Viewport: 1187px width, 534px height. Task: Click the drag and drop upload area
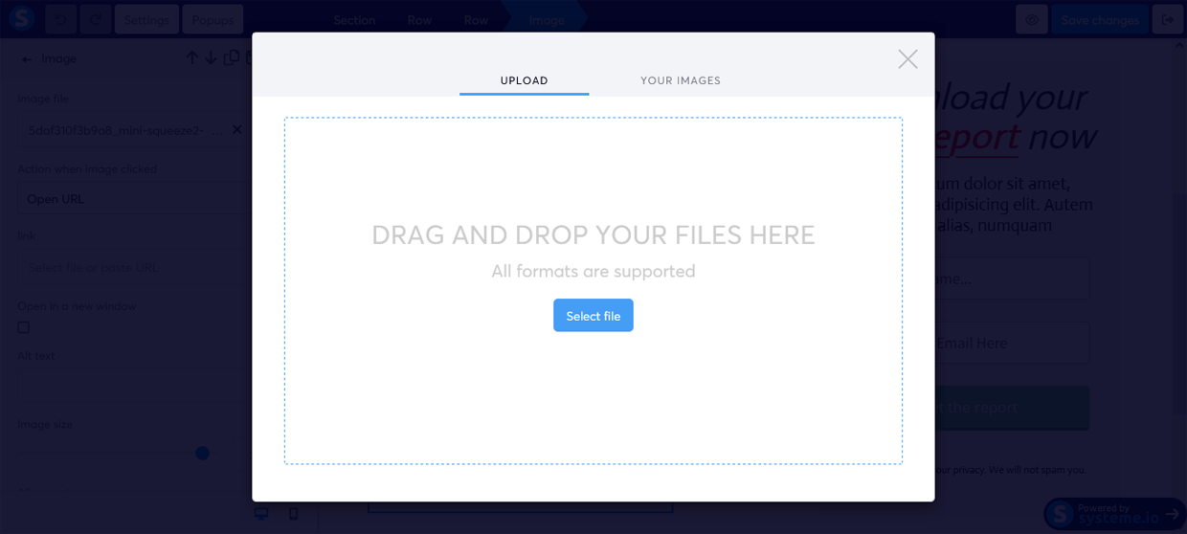[593, 402]
